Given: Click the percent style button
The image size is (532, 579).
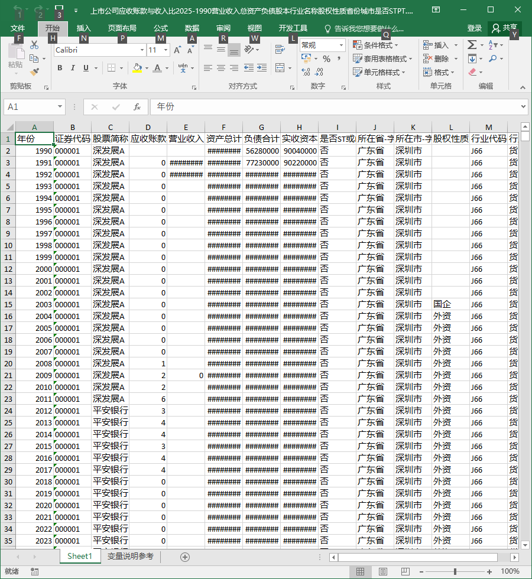Looking at the screenshot, I should [326, 58].
